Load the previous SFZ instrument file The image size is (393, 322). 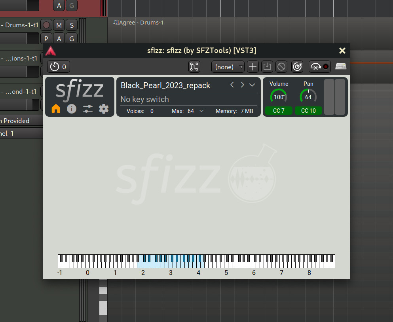(x=232, y=85)
